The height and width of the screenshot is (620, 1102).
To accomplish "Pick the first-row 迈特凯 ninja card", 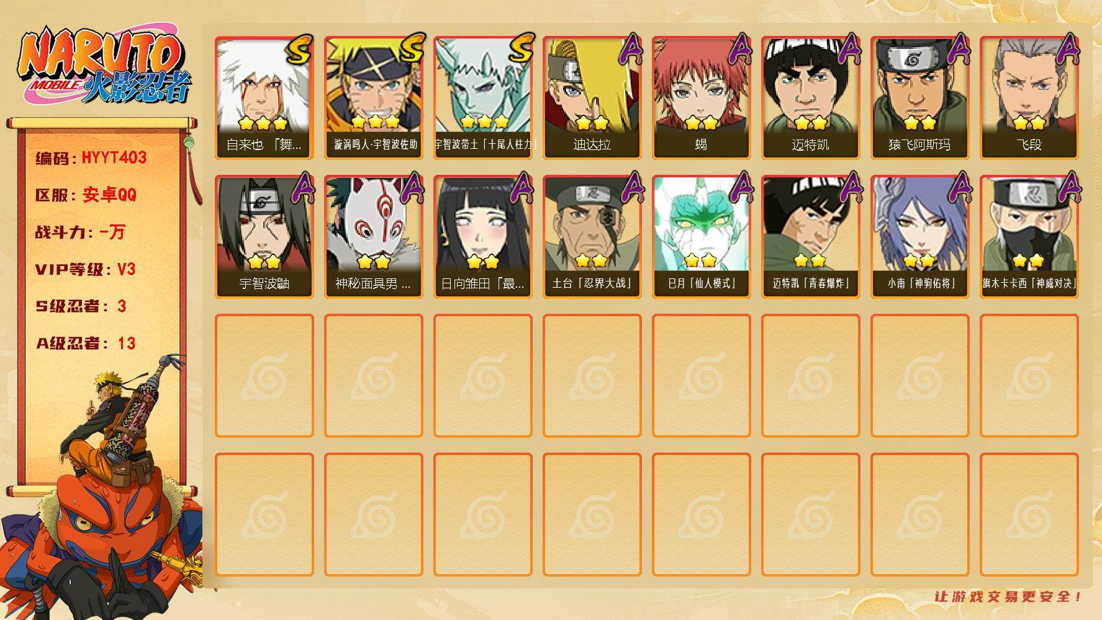I will (x=810, y=98).
